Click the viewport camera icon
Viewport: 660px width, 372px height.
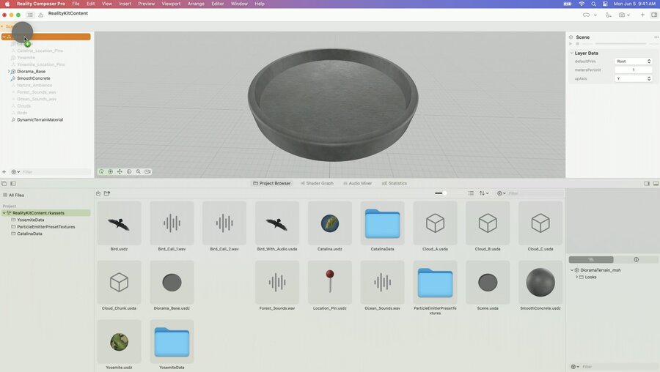pos(147,171)
